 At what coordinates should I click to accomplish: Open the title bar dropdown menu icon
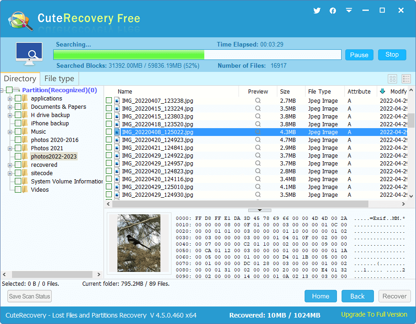349,10
